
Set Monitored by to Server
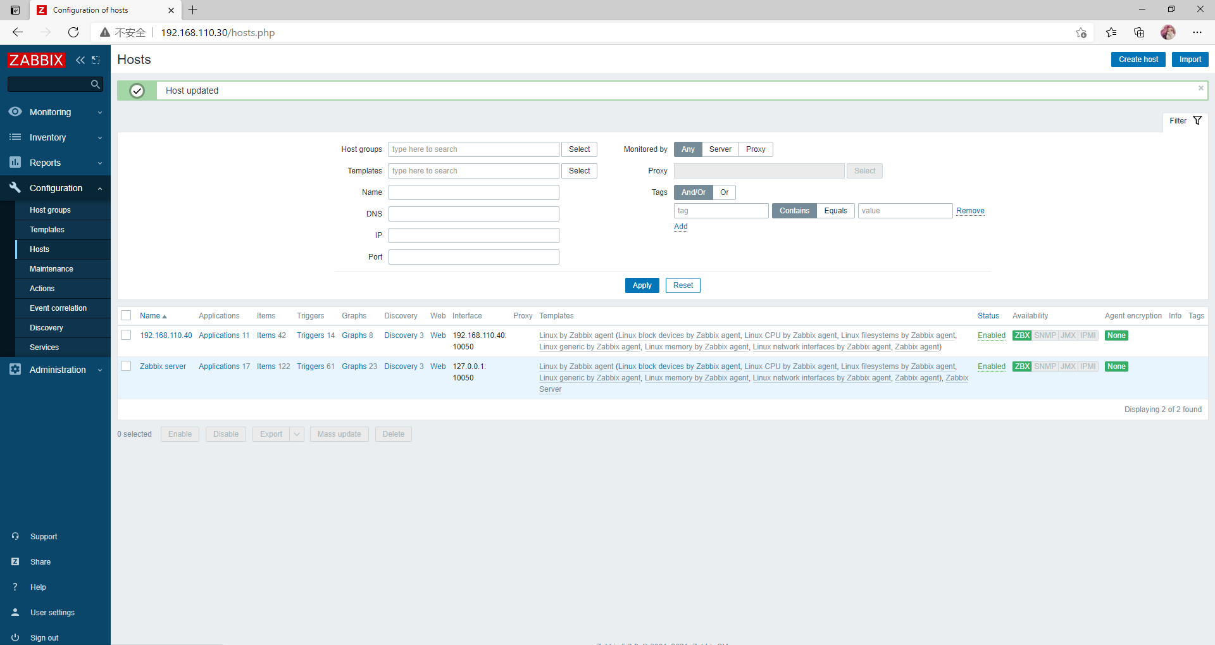pos(720,149)
